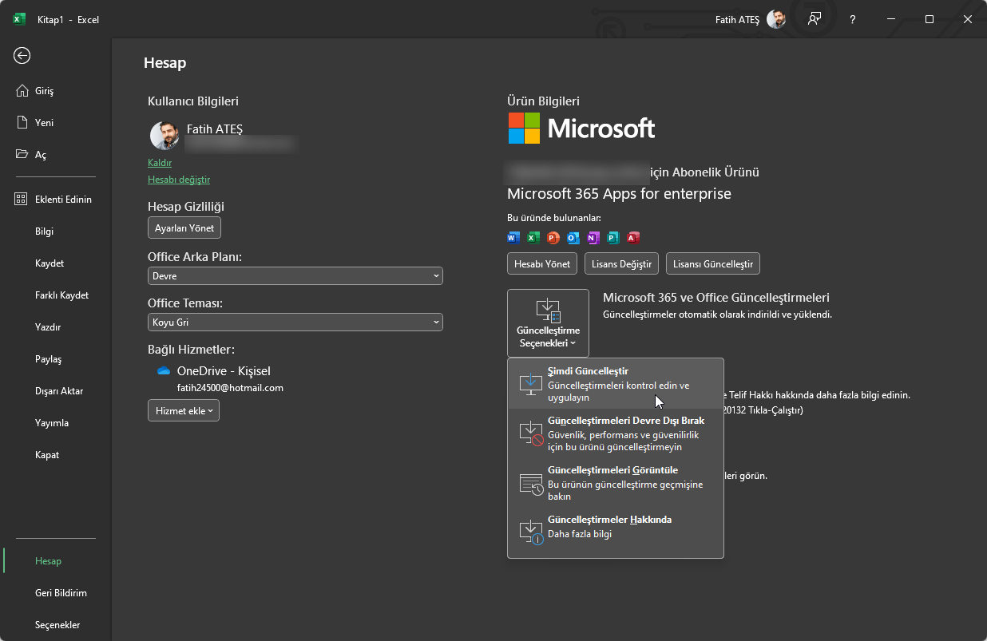Click the Kaldır link
Viewport: 987px width, 641px height.
[x=160, y=162]
